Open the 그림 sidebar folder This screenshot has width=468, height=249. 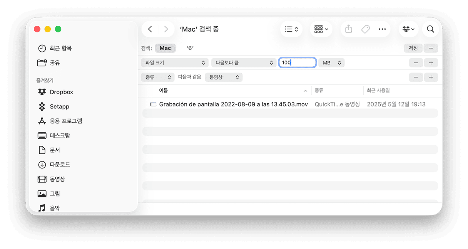[x=57, y=193]
